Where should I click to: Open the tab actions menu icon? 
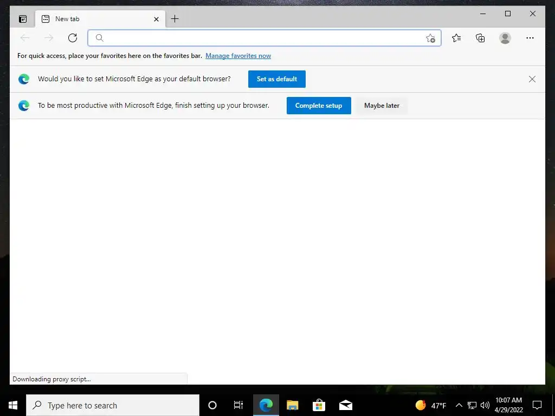click(23, 19)
